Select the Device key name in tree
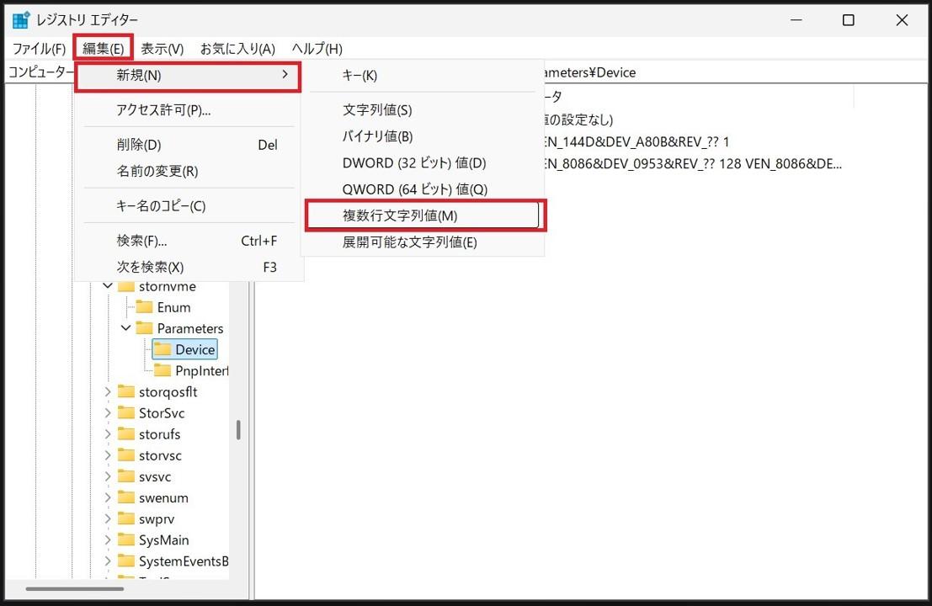The image size is (932, 606). tap(195, 349)
